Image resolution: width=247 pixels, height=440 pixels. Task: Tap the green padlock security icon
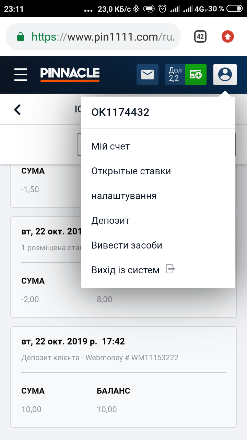coord(21,36)
